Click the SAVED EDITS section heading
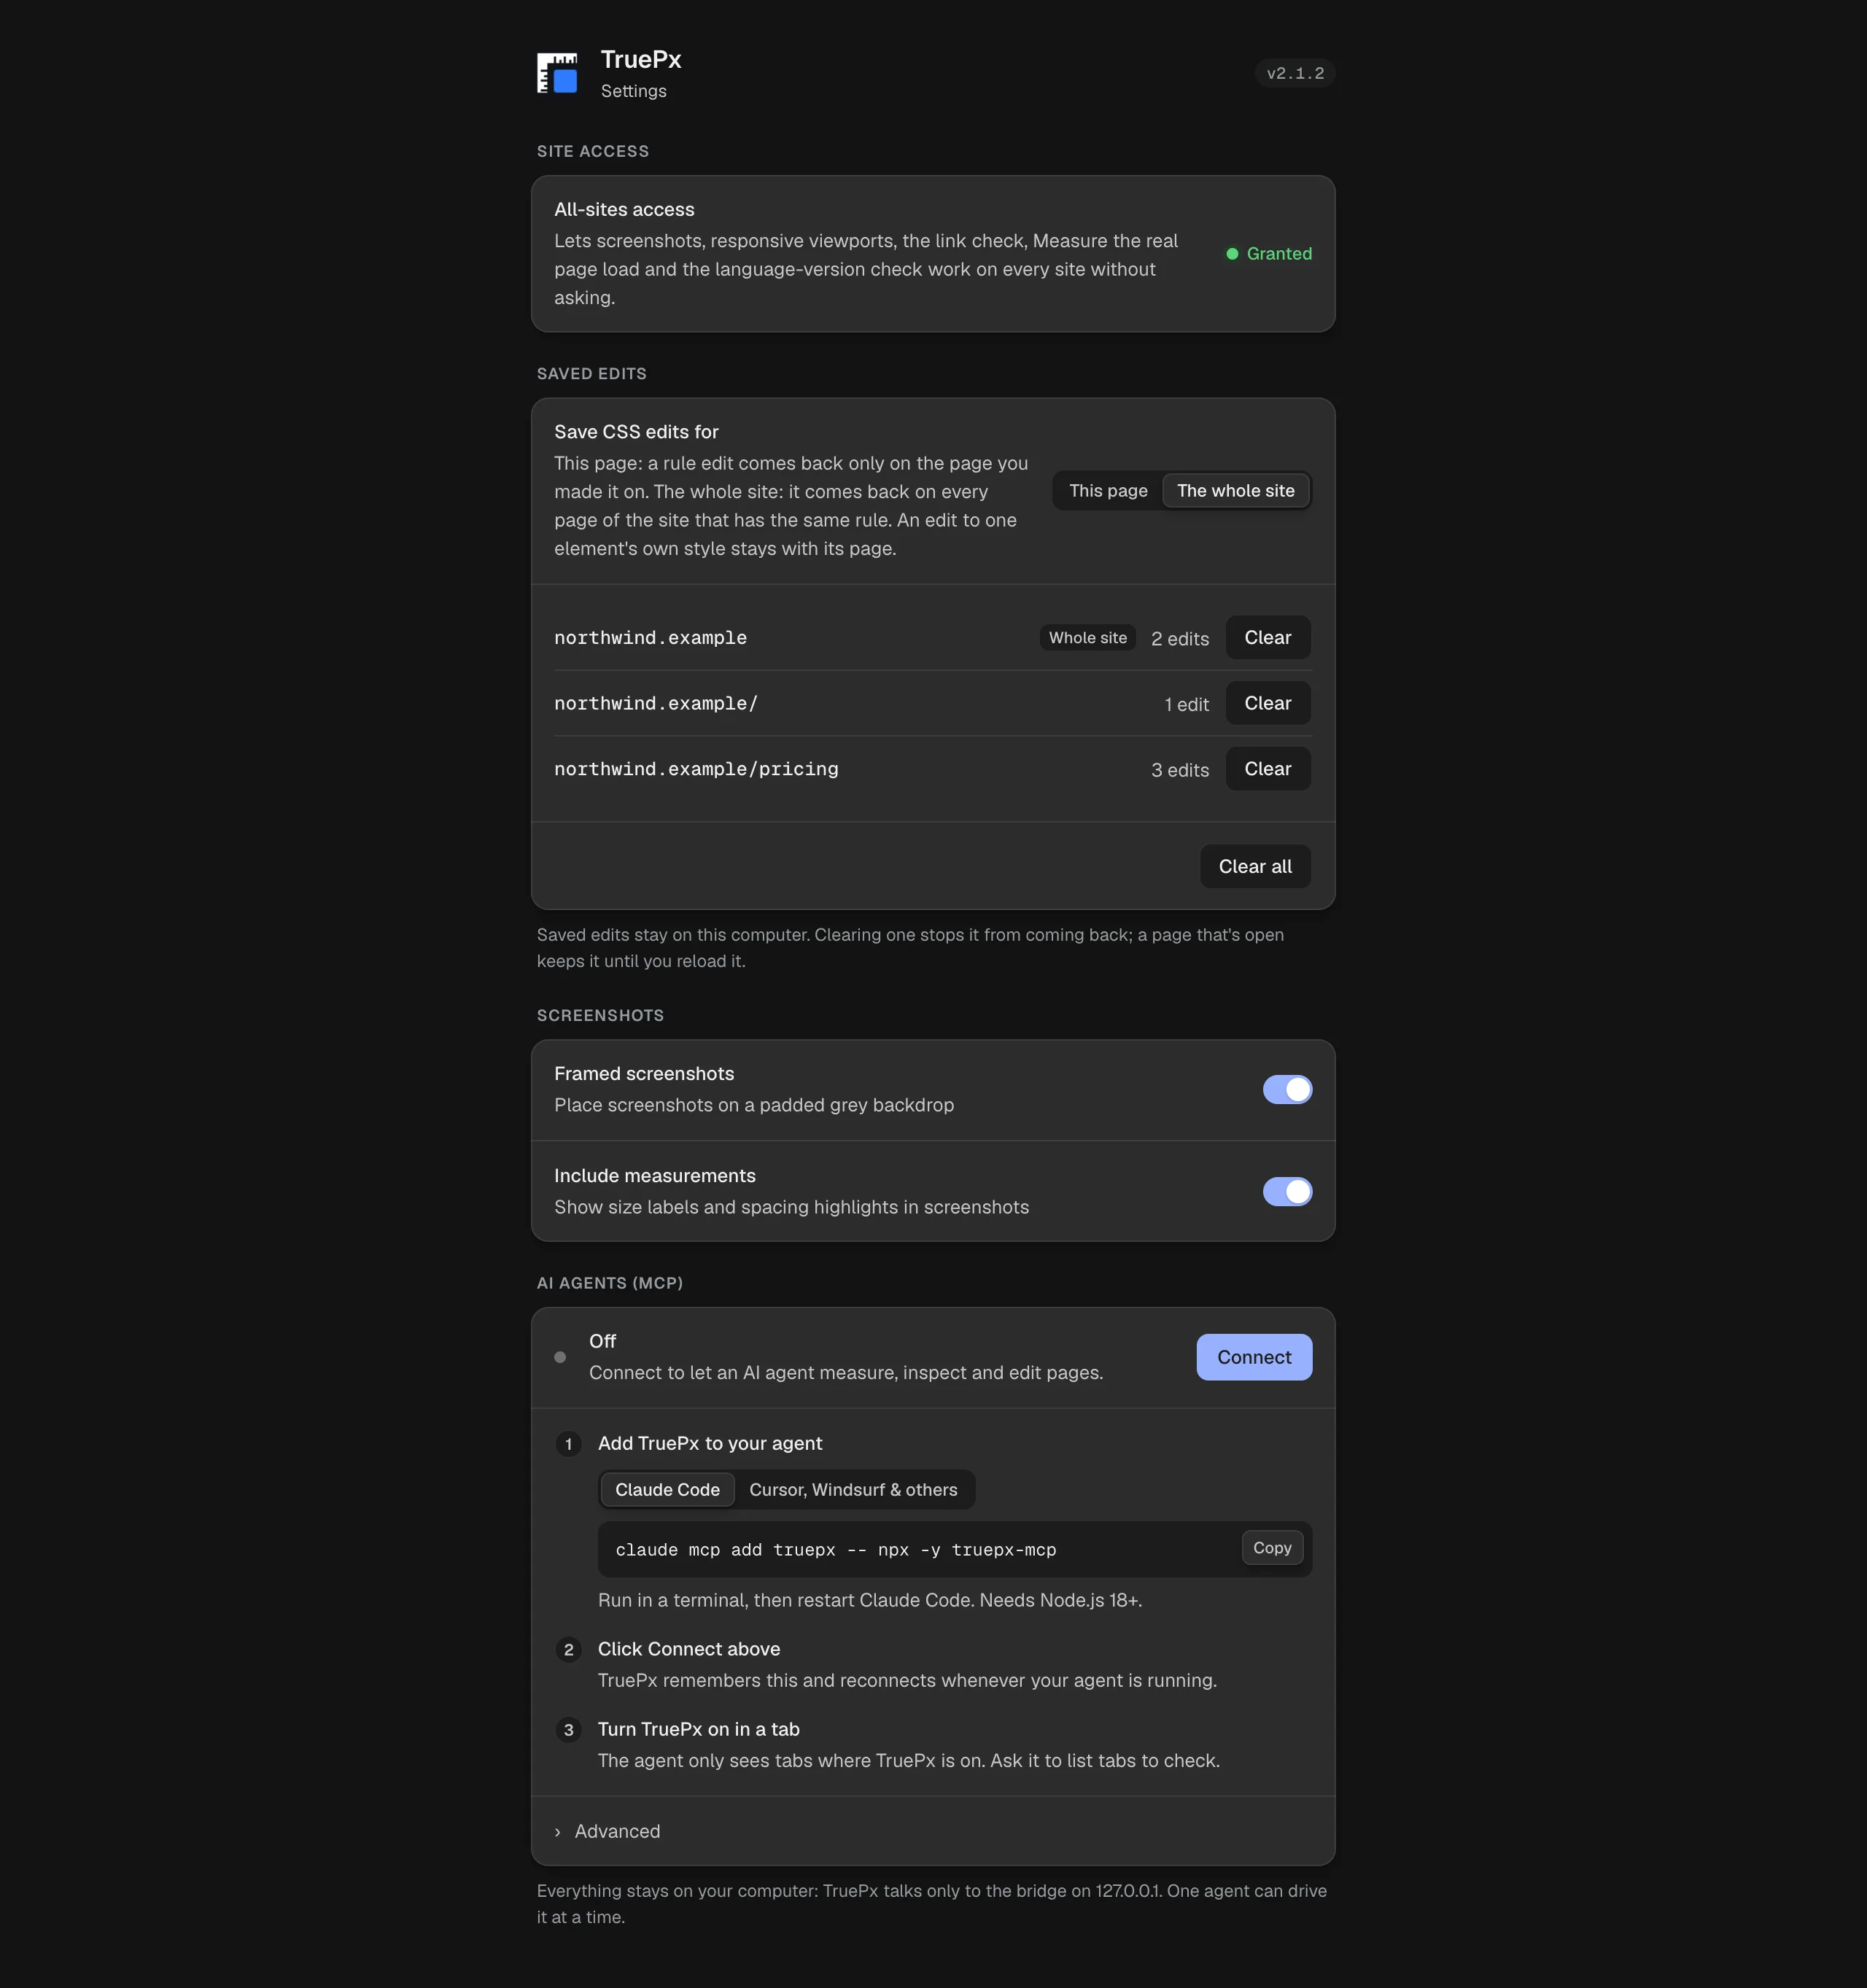1867x1988 pixels. (592, 374)
